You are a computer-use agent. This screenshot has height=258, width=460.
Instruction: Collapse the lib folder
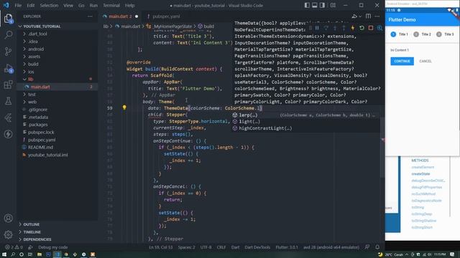tap(30, 80)
